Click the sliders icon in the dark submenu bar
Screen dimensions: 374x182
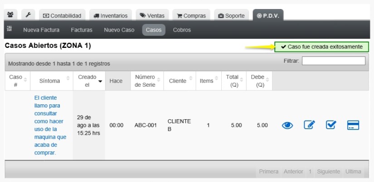(x=10, y=29)
